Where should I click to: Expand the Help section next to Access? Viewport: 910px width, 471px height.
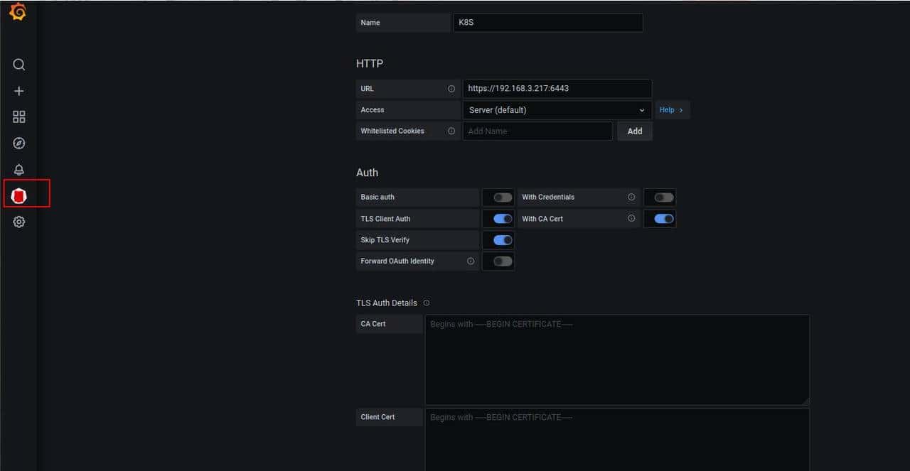pos(671,110)
